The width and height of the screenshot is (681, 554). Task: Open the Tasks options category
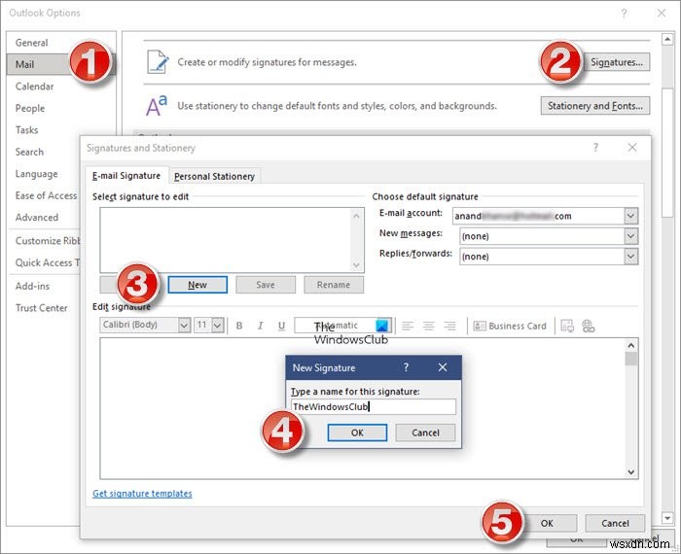26,129
